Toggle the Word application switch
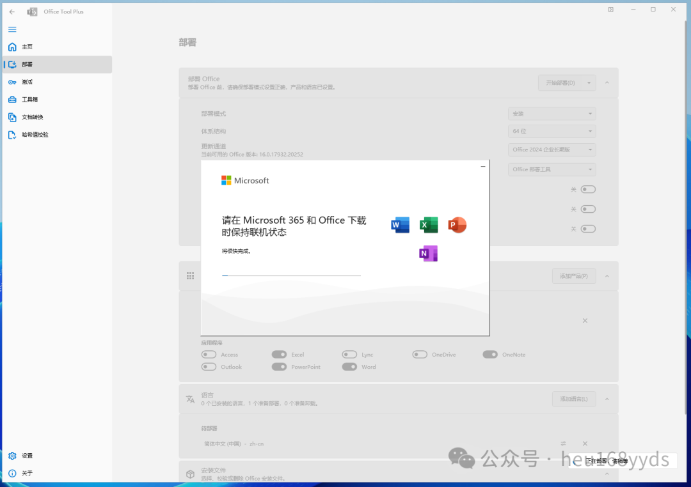The width and height of the screenshot is (691, 487). click(349, 367)
